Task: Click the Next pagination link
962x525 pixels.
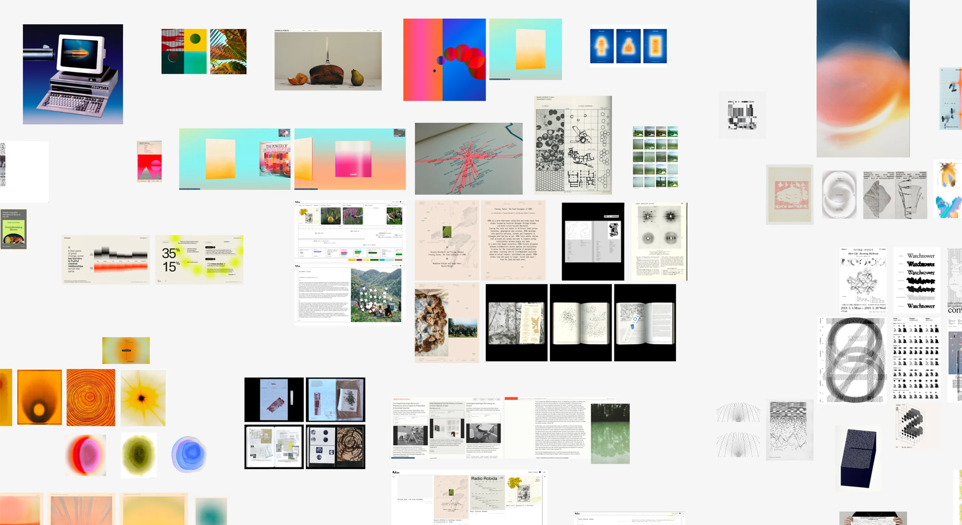Action: point(393,227)
